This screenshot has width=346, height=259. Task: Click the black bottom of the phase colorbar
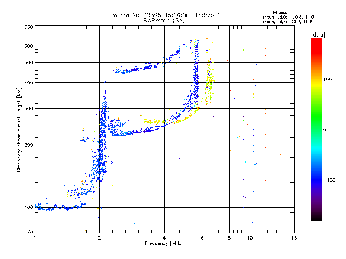tap(317, 217)
